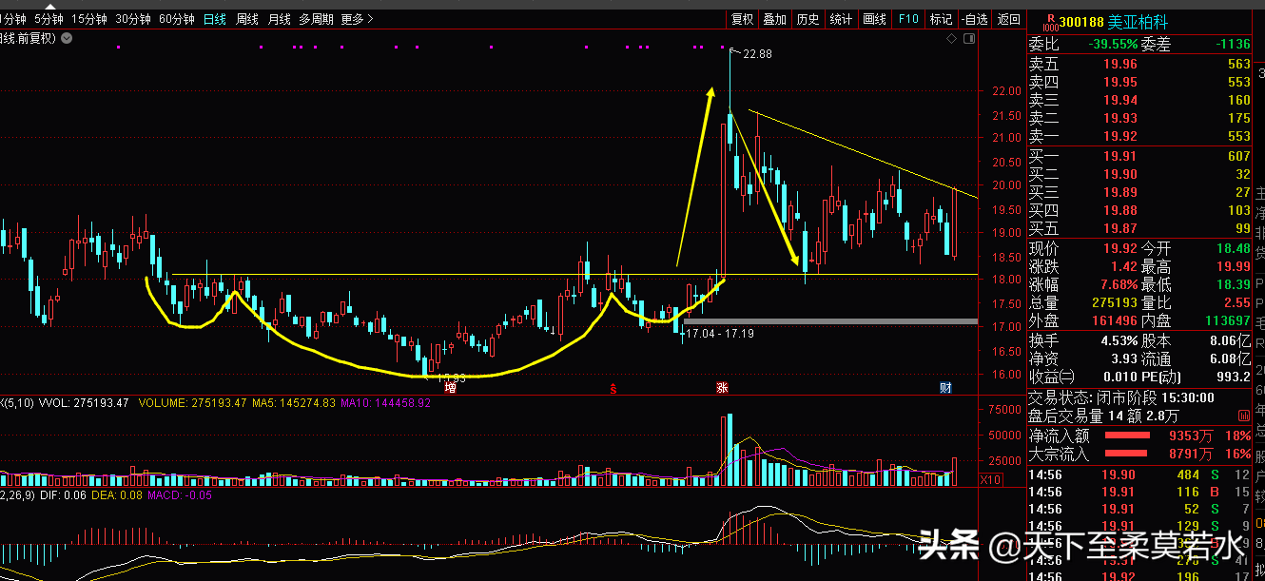Click the 22.88 peak price label
Viewport: 1265px width, 581px height.
[x=757, y=54]
